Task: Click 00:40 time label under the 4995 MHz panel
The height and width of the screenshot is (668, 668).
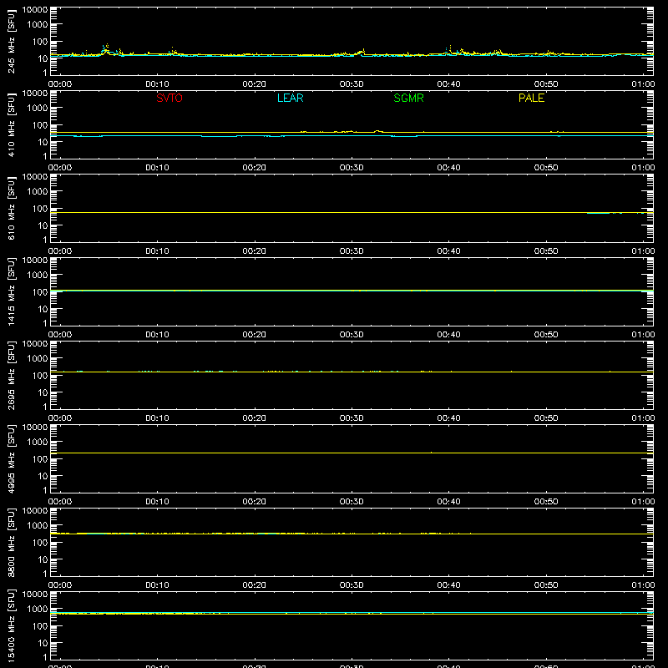Action: coord(448,502)
